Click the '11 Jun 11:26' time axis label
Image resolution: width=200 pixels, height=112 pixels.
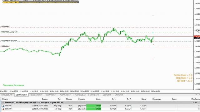[155, 91]
